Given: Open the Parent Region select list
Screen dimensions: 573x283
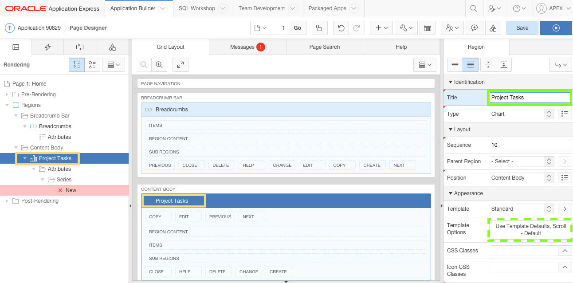Looking at the screenshot, I should point(522,161).
